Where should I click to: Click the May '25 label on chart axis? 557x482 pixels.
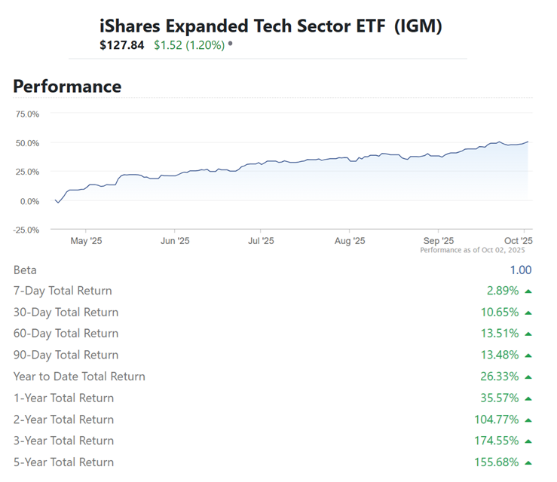86,241
